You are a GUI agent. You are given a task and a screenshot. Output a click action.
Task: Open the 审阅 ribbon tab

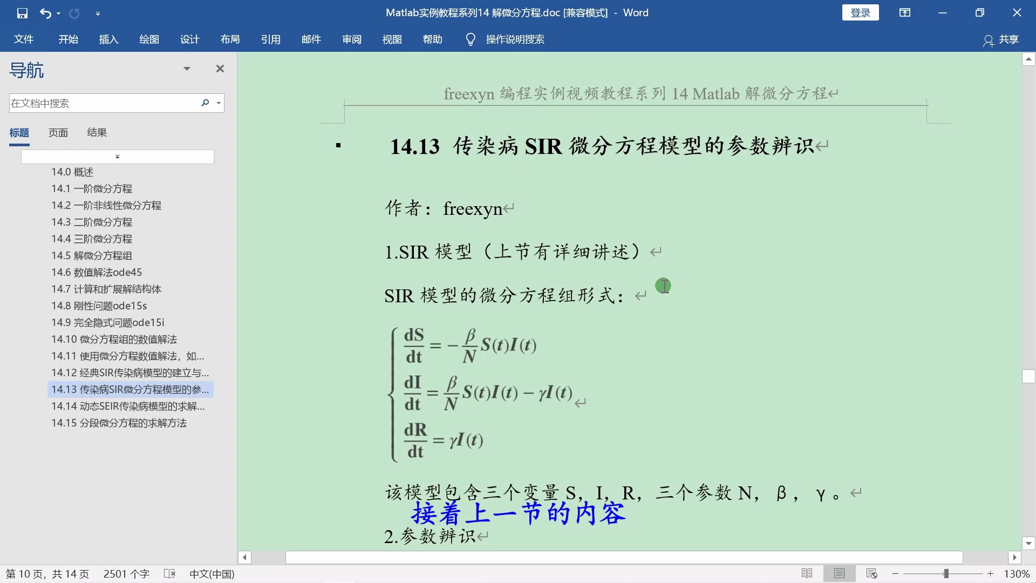pos(351,39)
